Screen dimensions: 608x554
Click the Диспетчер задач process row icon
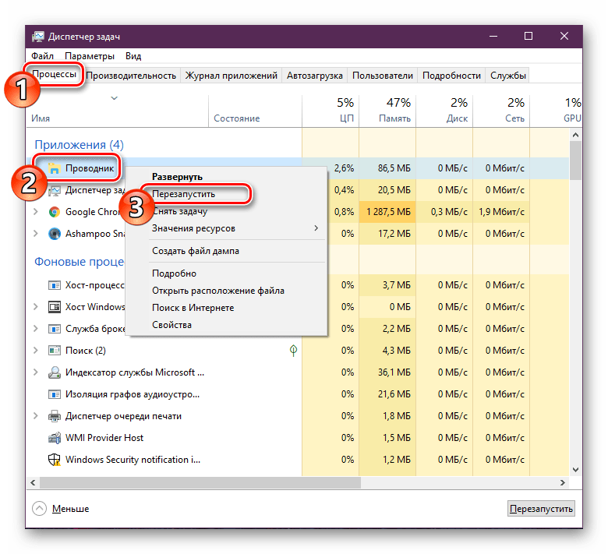point(55,190)
